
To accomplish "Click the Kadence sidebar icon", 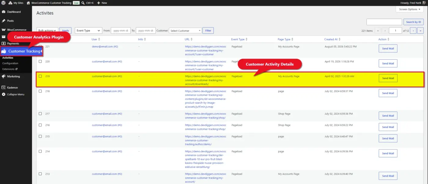I will click(4, 87).
